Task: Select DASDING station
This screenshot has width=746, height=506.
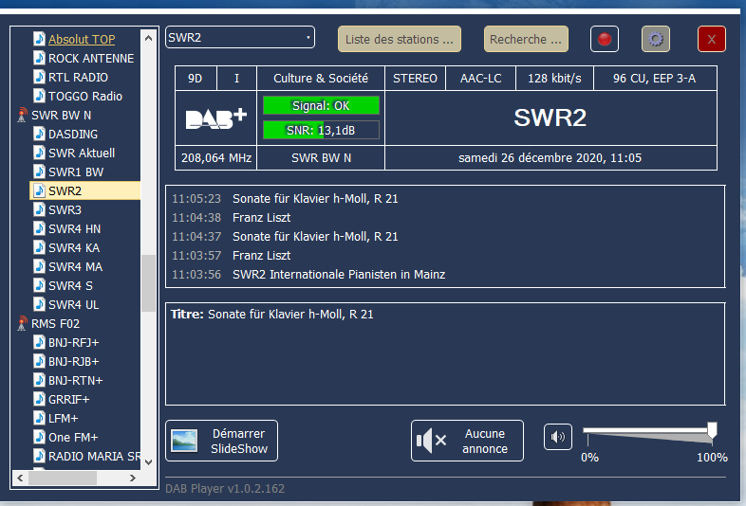Action: coord(73,135)
